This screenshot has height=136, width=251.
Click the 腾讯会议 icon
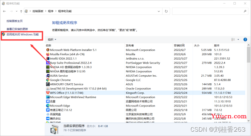click(48, 119)
